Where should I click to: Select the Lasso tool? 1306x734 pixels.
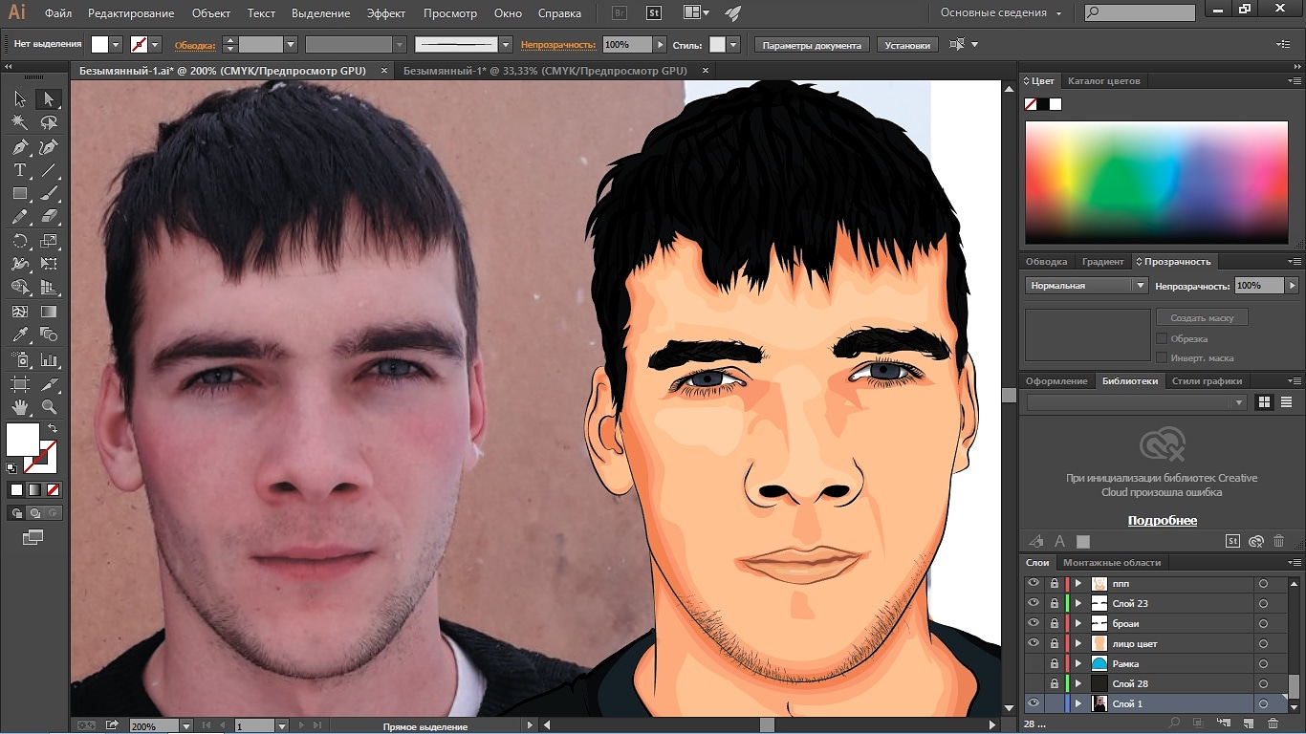[49, 122]
